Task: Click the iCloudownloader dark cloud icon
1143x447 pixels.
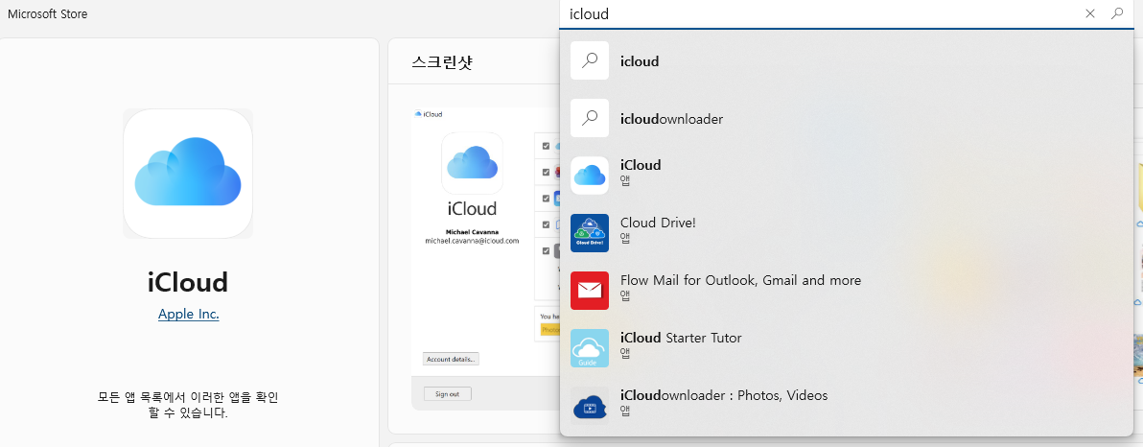Action: coord(590,406)
